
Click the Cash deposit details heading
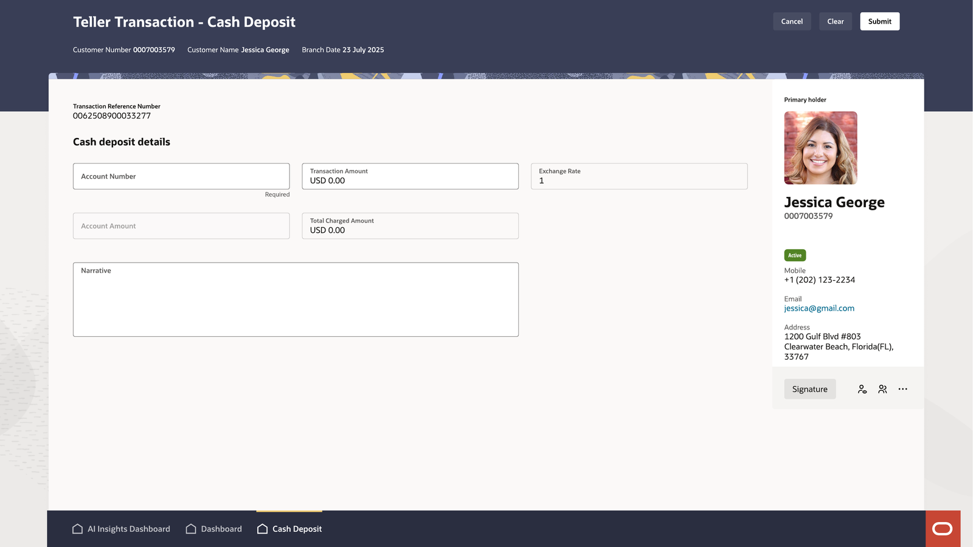122,142
